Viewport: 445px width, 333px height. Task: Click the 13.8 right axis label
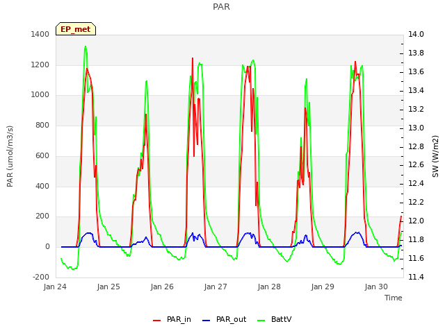pos(416,53)
